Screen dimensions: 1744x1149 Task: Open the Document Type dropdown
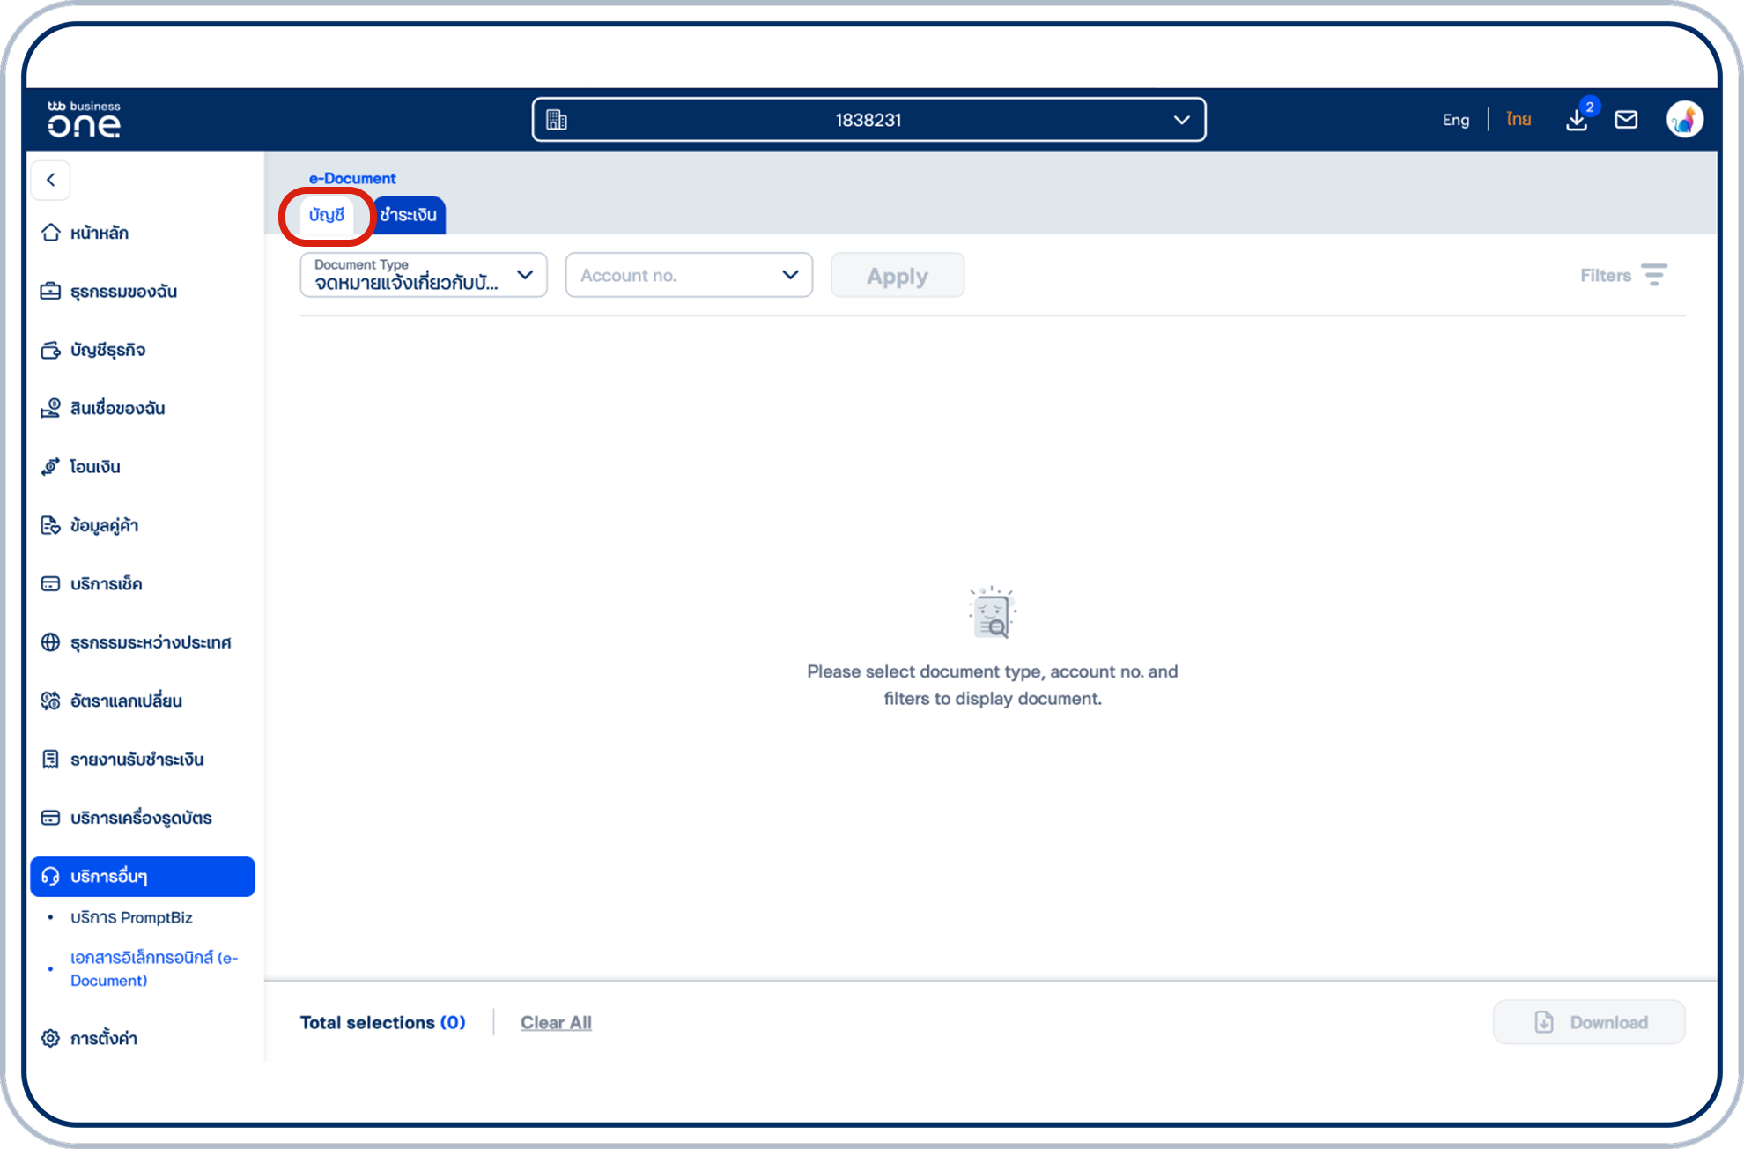(423, 274)
